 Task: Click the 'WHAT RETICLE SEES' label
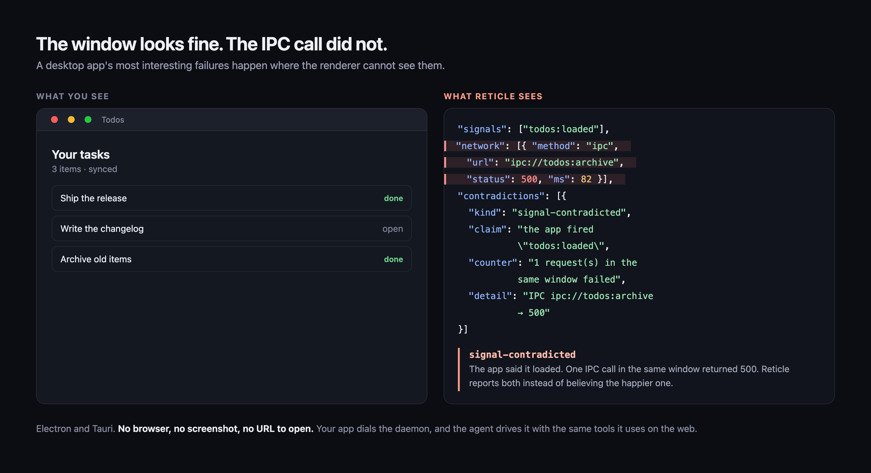[x=493, y=96]
